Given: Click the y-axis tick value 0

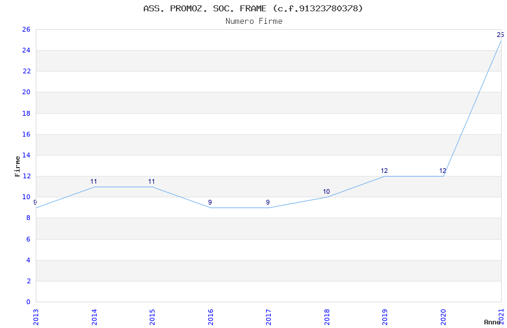Looking at the screenshot, I should coord(28,302).
